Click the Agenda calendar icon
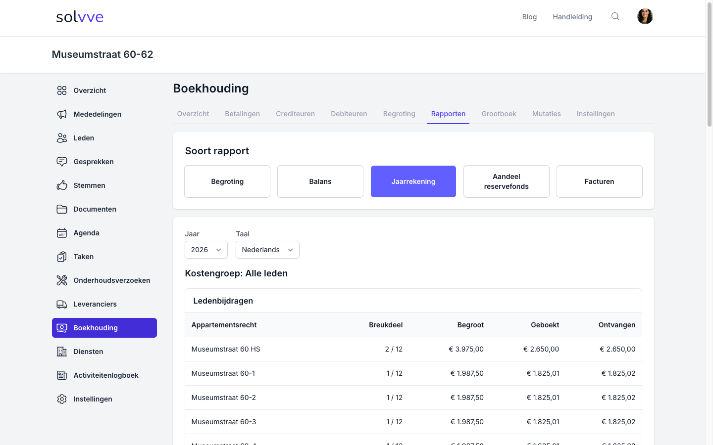This screenshot has height=445, width=713. 62,233
